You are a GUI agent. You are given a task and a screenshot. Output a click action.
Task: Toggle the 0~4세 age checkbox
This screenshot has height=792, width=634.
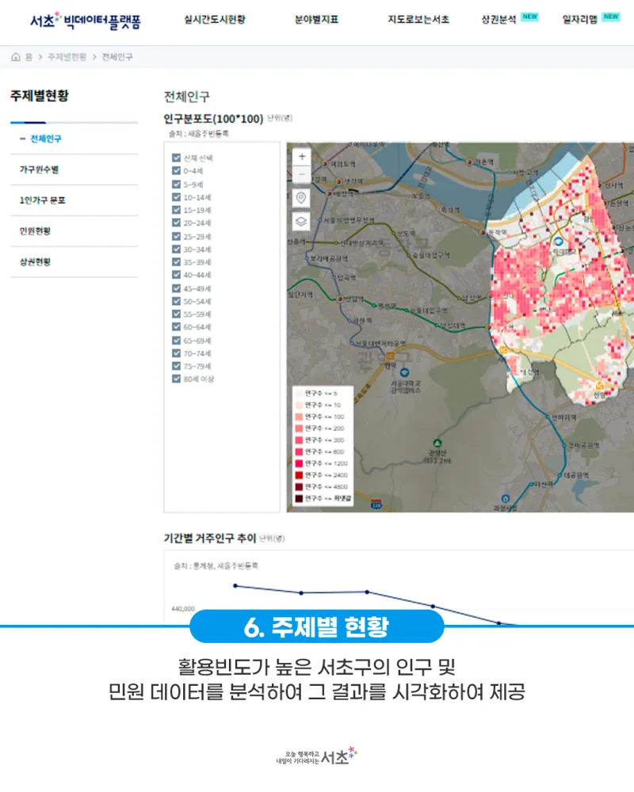point(177,170)
